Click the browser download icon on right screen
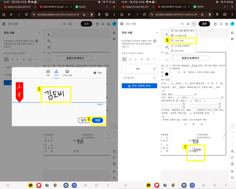 click(x=210, y=15)
